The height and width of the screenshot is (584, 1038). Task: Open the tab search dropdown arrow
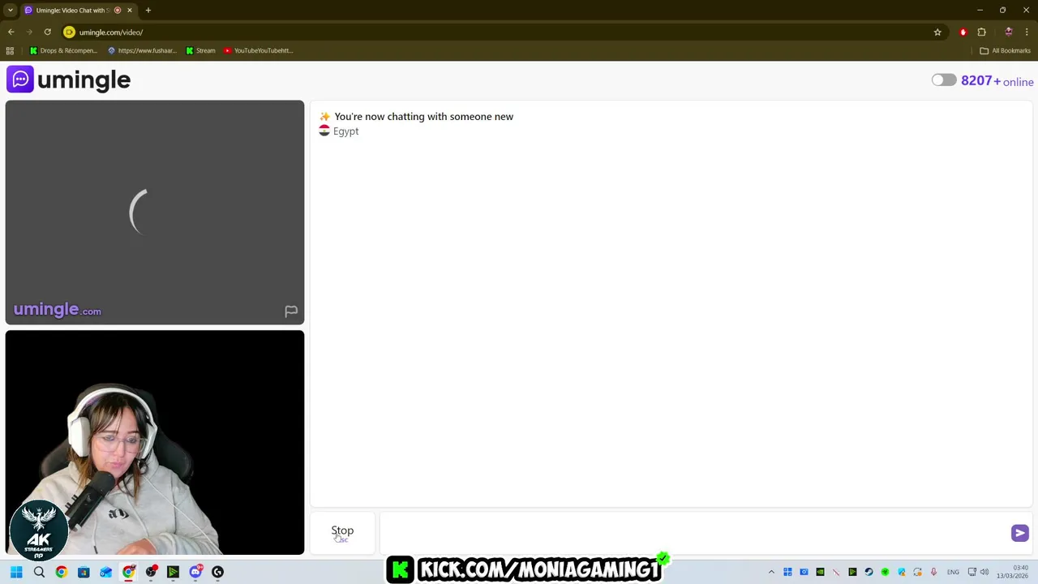tap(10, 11)
